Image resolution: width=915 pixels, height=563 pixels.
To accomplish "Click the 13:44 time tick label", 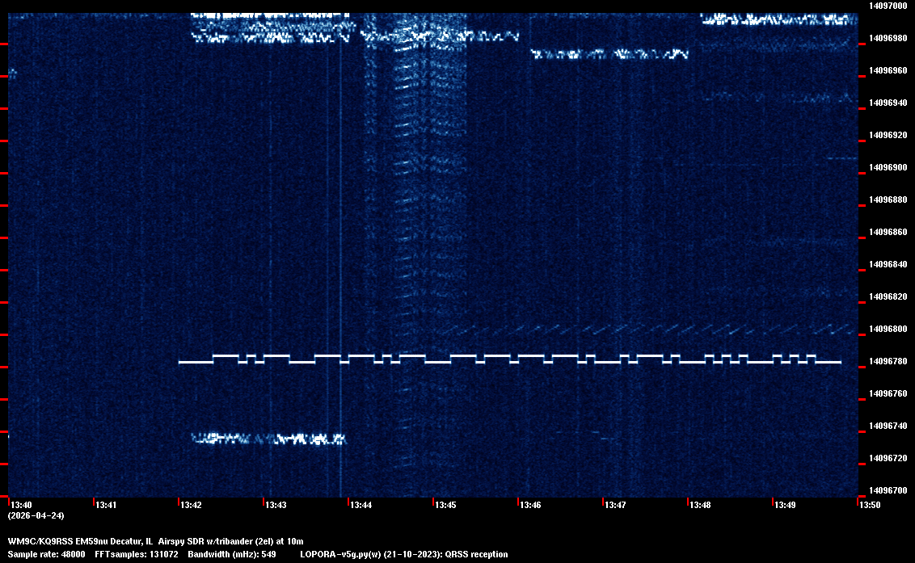I will (x=361, y=506).
